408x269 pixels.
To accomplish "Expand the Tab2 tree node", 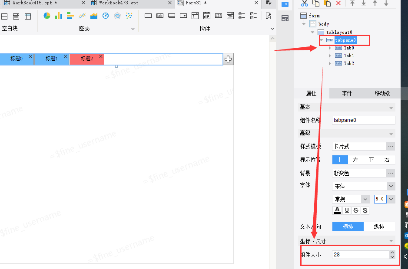I will tap(330, 63).
